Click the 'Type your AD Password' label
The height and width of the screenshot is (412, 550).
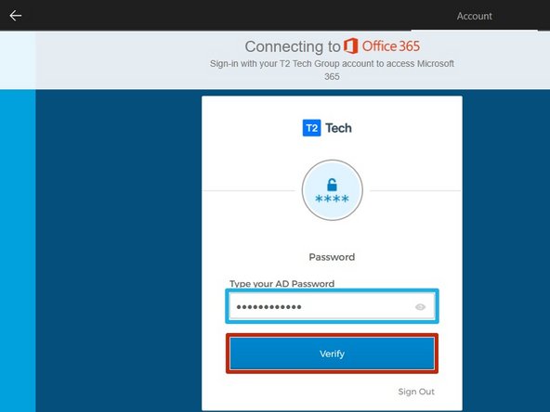[x=282, y=283]
